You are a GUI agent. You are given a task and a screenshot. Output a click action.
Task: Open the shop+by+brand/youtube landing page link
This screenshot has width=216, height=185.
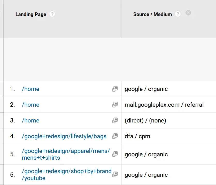[x=66, y=175]
